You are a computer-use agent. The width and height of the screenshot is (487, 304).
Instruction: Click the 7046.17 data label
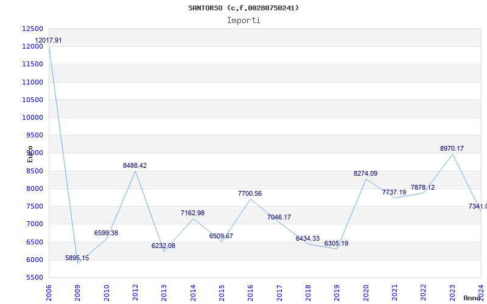coord(279,217)
